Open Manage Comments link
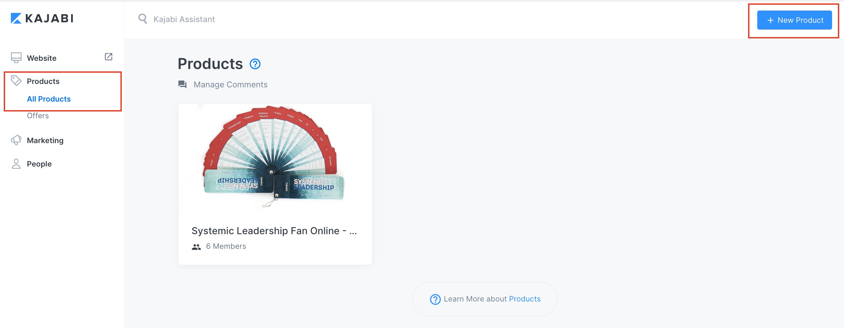Screen dimensions: 844x328 pos(230,85)
